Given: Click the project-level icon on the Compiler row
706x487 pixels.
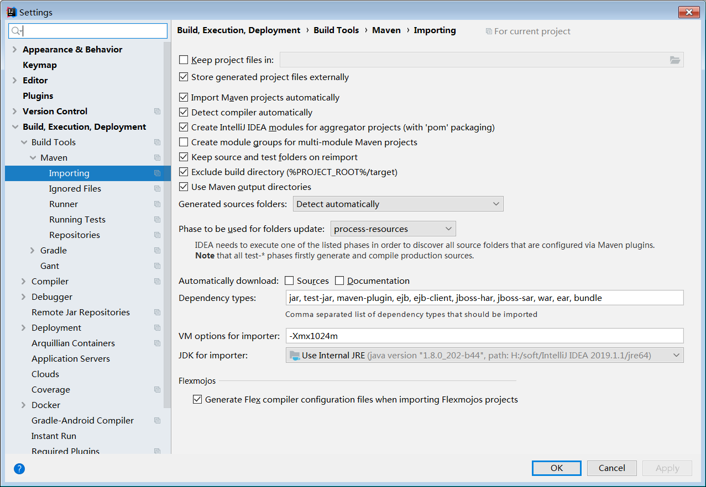Looking at the screenshot, I should pos(158,282).
